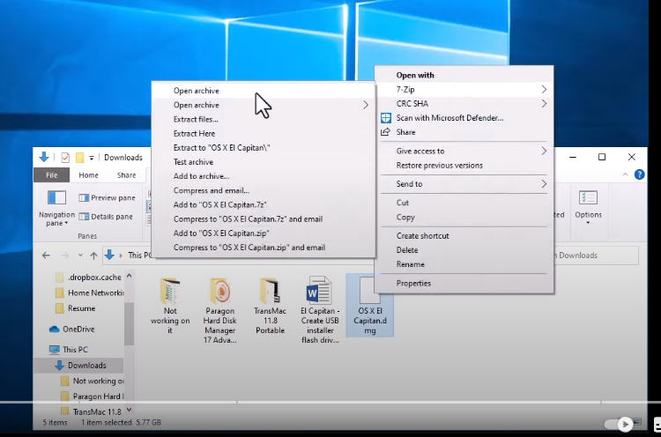Expand the 7-Zip submenu arrow
The image size is (661, 437).
(544, 89)
